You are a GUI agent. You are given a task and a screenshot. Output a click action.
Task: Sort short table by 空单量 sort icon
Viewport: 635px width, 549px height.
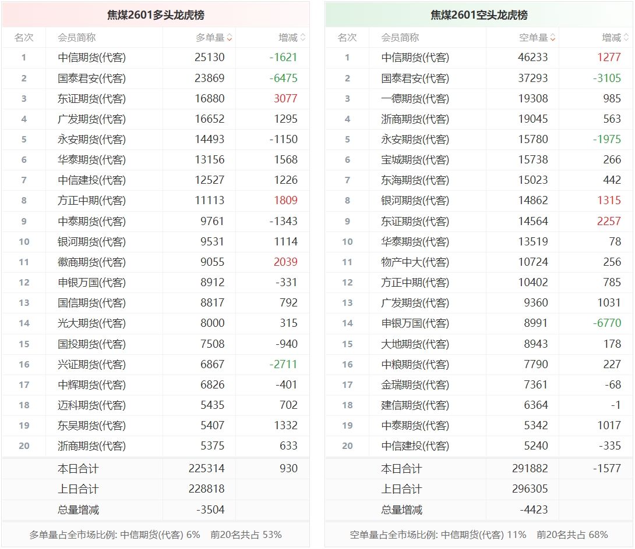click(553, 38)
